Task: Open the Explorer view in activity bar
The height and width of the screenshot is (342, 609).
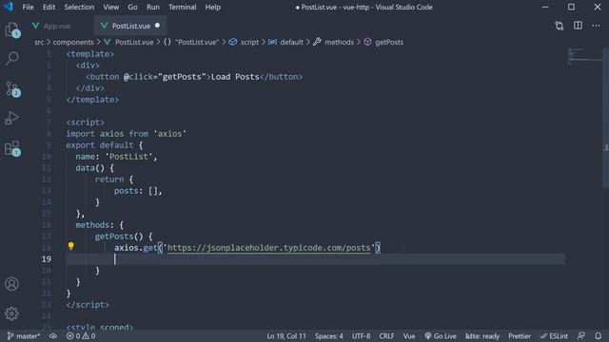Action: pos(12,29)
